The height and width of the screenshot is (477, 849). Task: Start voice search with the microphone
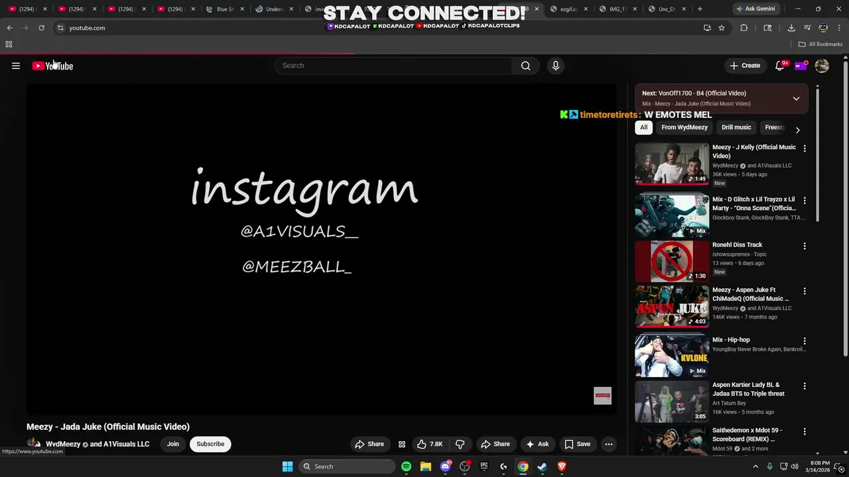tap(556, 66)
